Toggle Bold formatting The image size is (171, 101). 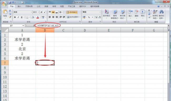click(x=15, y=17)
